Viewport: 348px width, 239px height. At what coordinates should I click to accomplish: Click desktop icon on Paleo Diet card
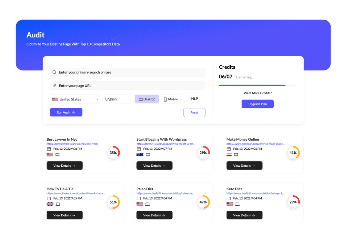click(148, 204)
